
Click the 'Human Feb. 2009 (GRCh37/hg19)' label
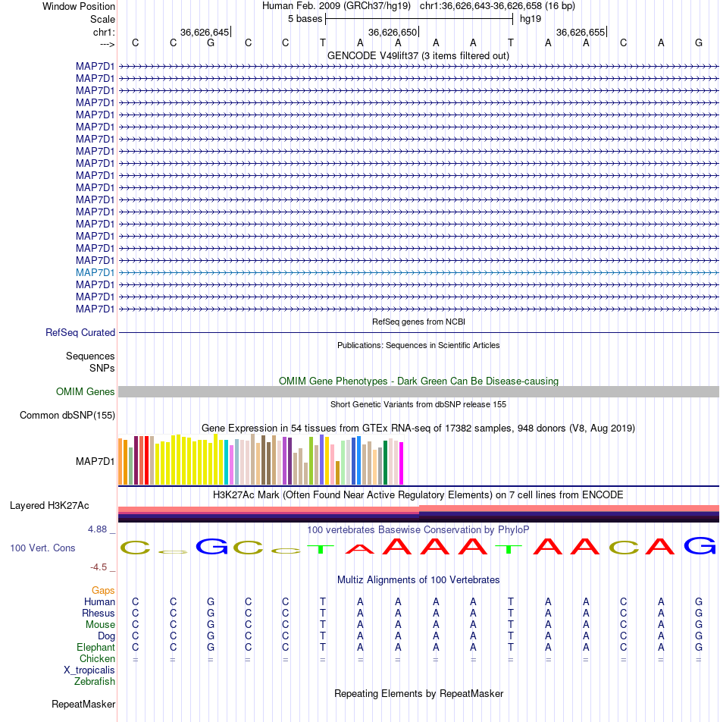coord(337,6)
